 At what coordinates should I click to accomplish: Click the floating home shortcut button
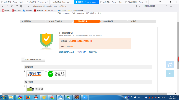[170, 65]
